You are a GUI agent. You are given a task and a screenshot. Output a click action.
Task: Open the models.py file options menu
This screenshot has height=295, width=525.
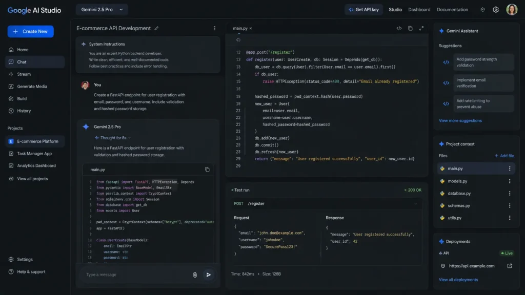(510, 181)
